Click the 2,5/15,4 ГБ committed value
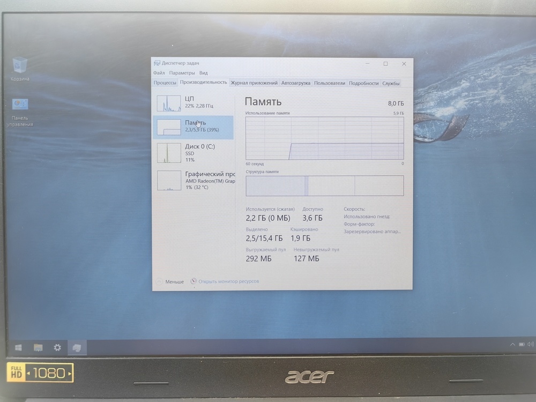 264,239
